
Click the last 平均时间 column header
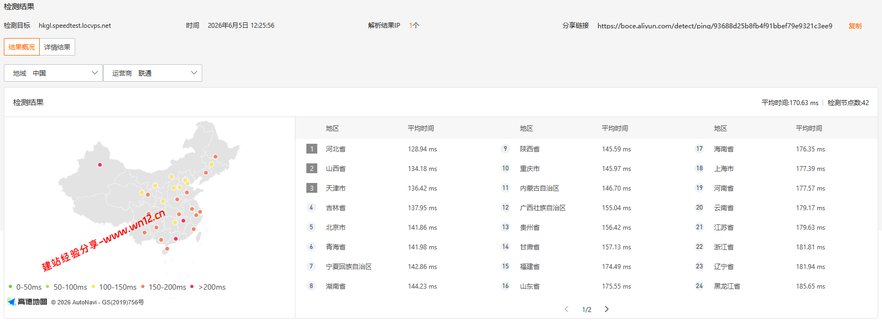pyautogui.click(x=809, y=129)
